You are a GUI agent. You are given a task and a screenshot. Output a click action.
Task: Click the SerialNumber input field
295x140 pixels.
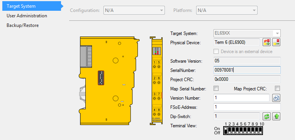point(247,70)
